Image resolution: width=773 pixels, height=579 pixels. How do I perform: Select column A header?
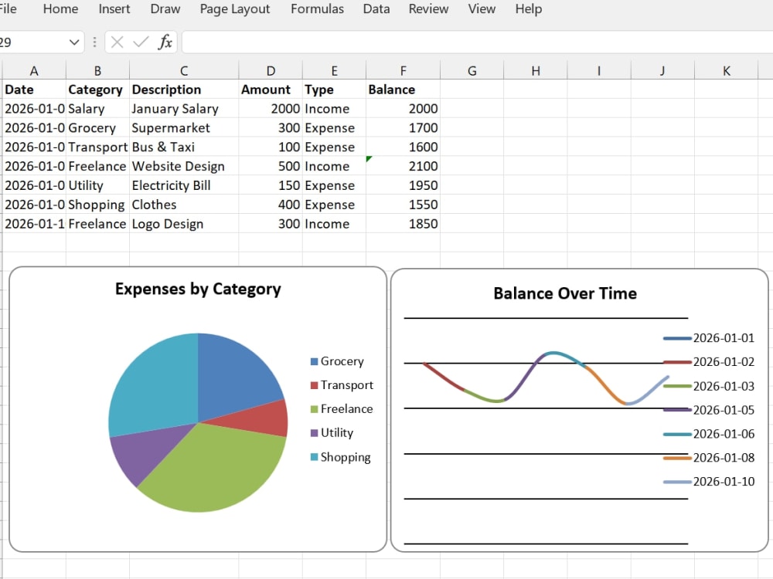[x=34, y=71]
